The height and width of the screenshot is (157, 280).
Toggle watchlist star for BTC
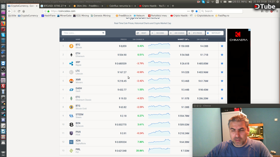tap(222, 46)
